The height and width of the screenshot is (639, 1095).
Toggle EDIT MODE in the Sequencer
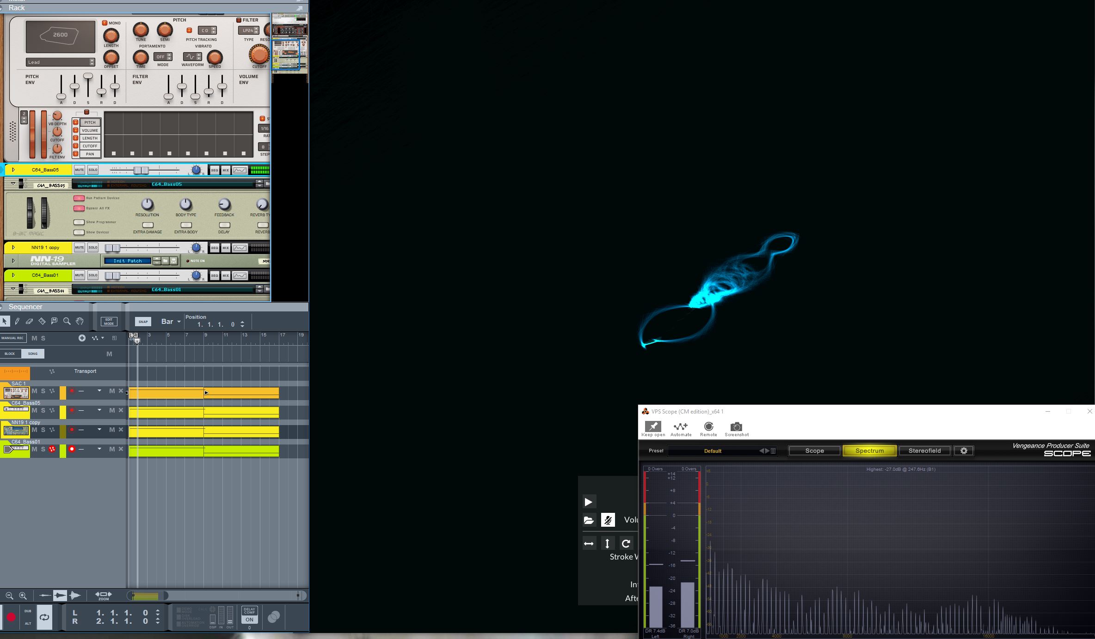point(109,322)
